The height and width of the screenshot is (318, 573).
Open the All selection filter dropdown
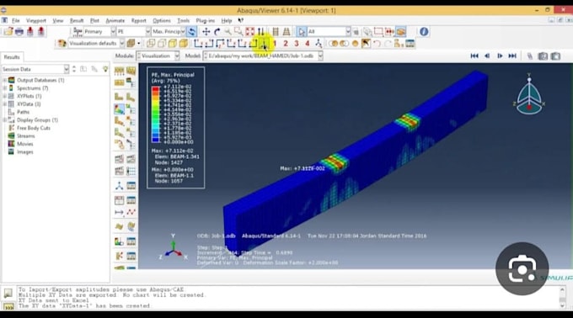click(348, 32)
